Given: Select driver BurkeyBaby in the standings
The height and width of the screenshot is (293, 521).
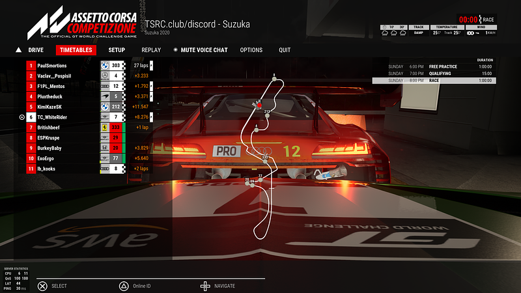Looking at the screenshot, I should [x=49, y=148].
